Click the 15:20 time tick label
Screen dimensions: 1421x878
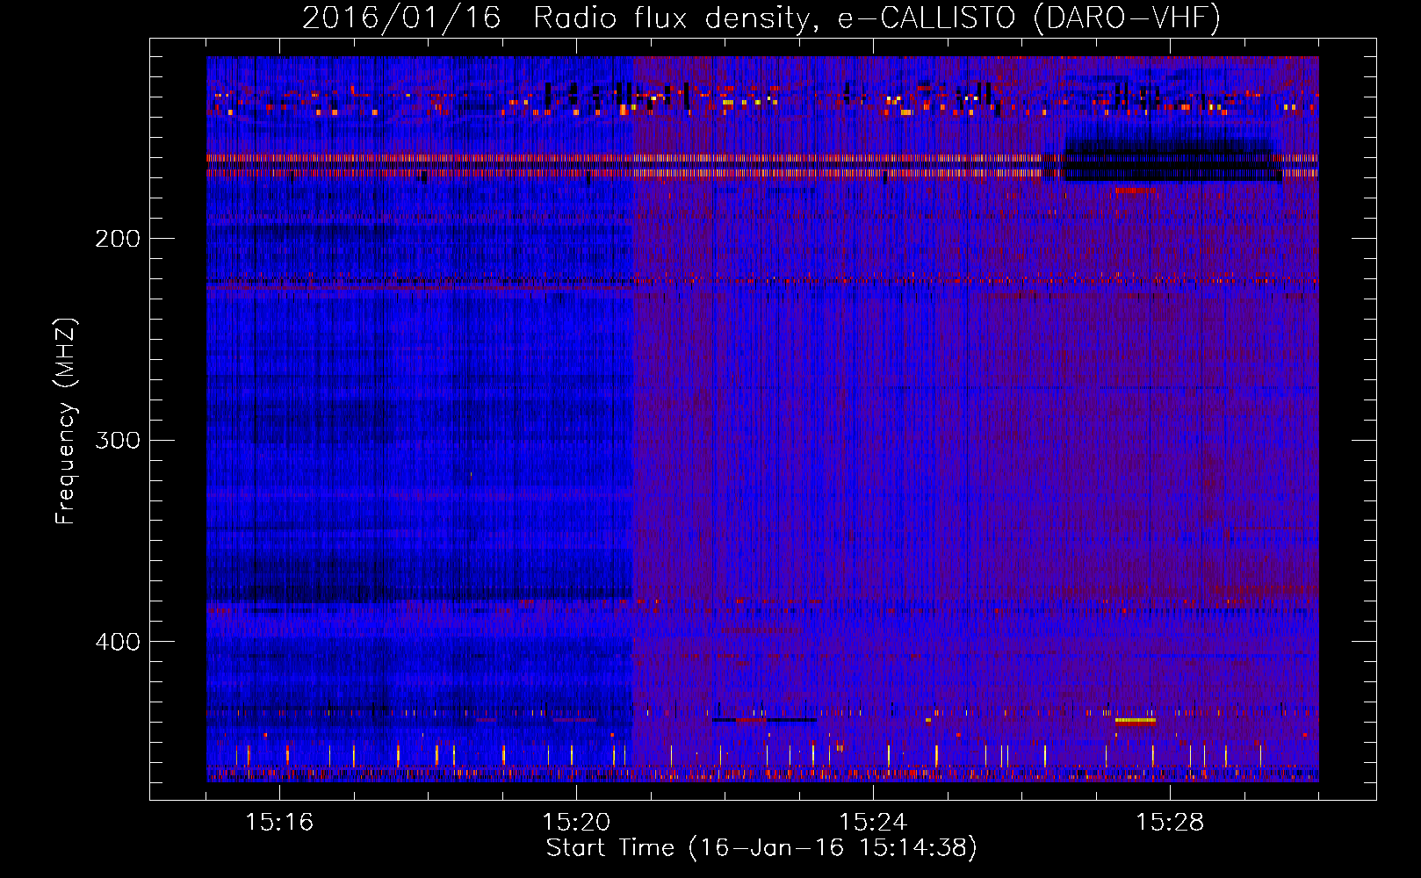tap(576, 823)
